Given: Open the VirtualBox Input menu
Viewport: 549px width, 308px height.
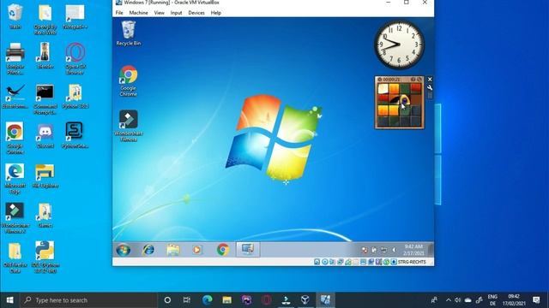Looking at the screenshot, I should click(176, 13).
